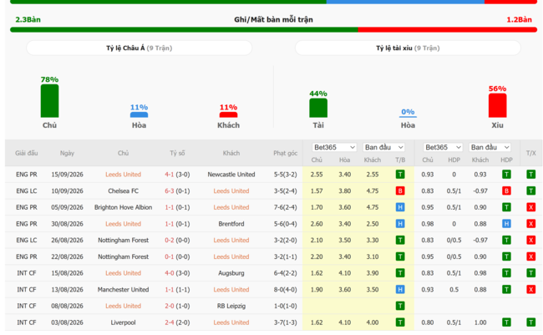Open Nottingham Forest in the 22/08/2026 row
The image size is (543, 335).
pyautogui.click(x=124, y=256)
